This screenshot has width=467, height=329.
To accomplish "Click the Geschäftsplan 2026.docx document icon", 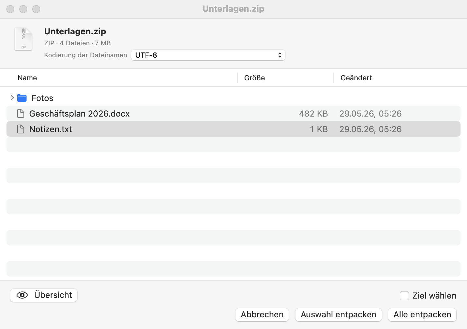I will pos(21,114).
